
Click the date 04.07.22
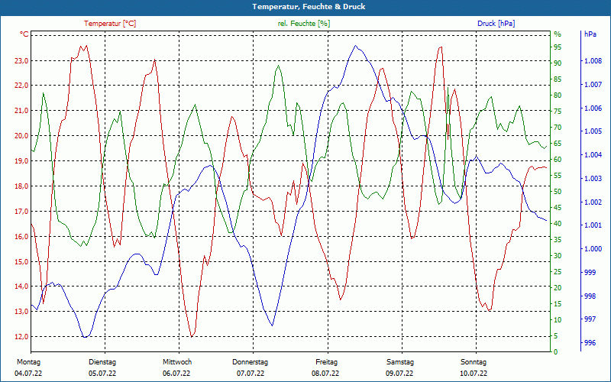(x=28, y=374)
